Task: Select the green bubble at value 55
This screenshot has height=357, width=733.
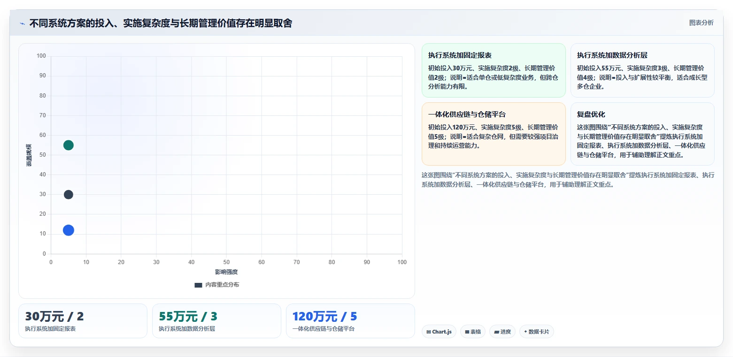Action: (x=69, y=145)
